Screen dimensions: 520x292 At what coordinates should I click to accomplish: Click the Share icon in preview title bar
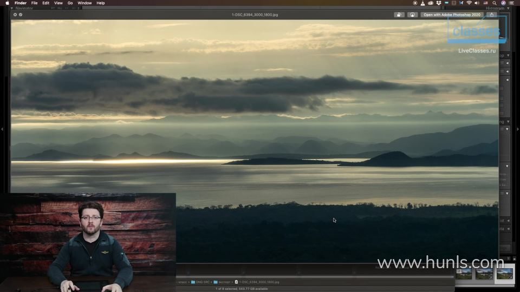(x=491, y=15)
